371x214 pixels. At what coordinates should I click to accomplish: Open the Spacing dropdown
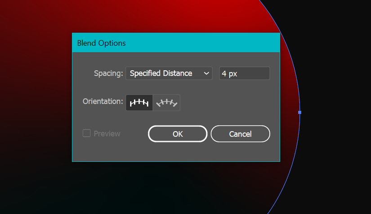[x=169, y=73]
